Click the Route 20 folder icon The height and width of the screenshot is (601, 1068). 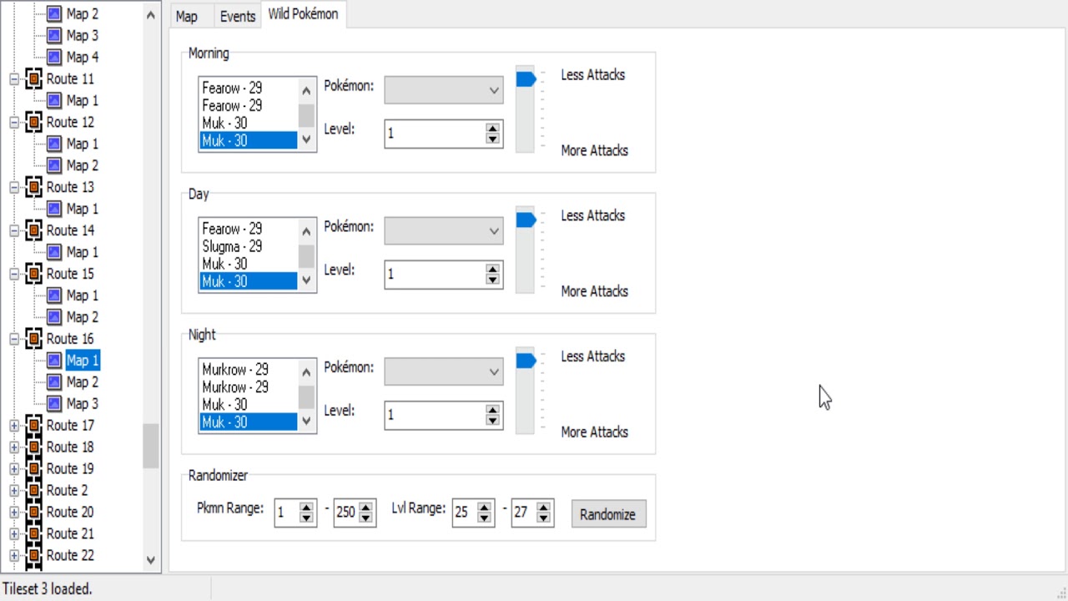point(34,513)
